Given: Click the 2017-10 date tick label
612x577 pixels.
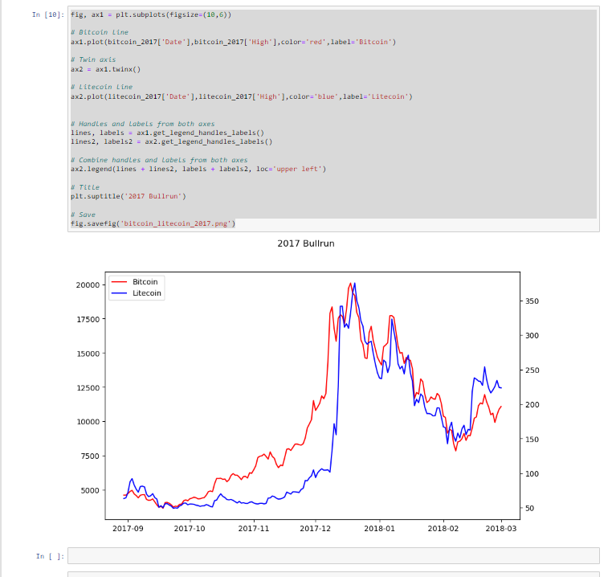Looking at the screenshot, I should point(190,529).
